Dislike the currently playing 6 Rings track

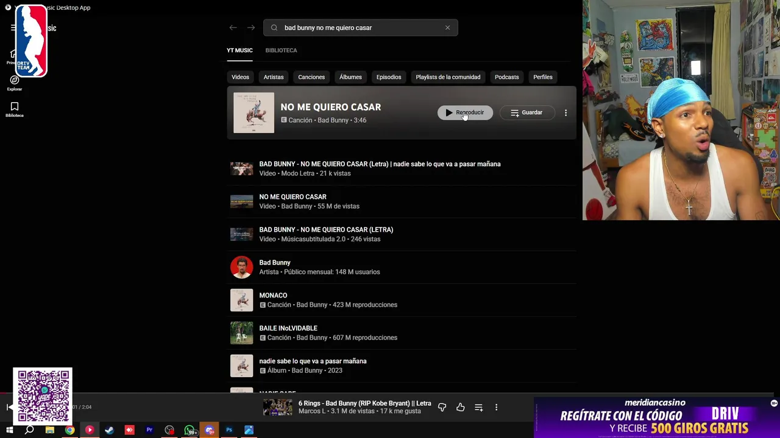pos(442,407)
